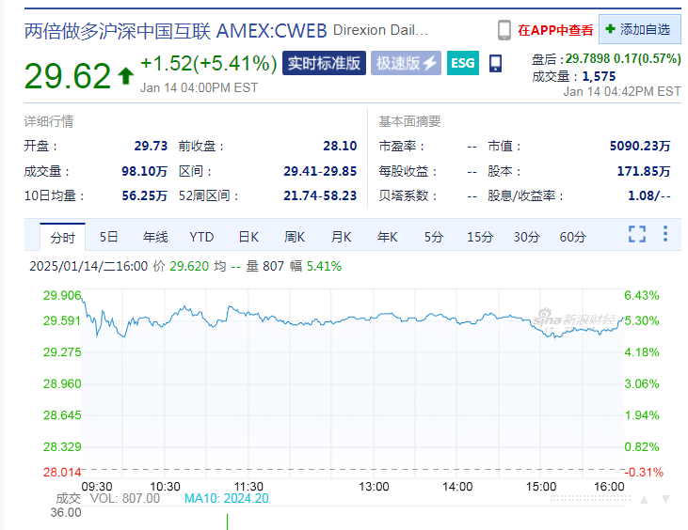
Task: Select the 15分 chart tab
Action: (x=480, y=237)
